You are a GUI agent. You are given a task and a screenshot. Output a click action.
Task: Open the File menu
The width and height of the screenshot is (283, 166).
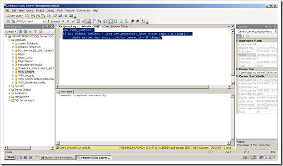coord(7,10)
